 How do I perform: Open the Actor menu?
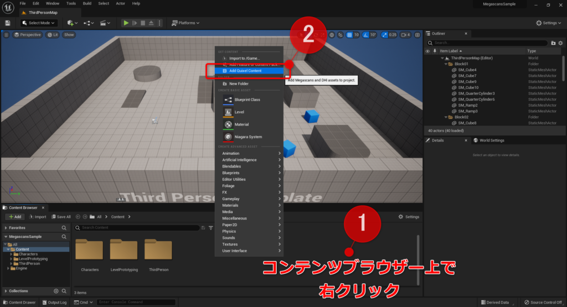[x=120, y=4]
